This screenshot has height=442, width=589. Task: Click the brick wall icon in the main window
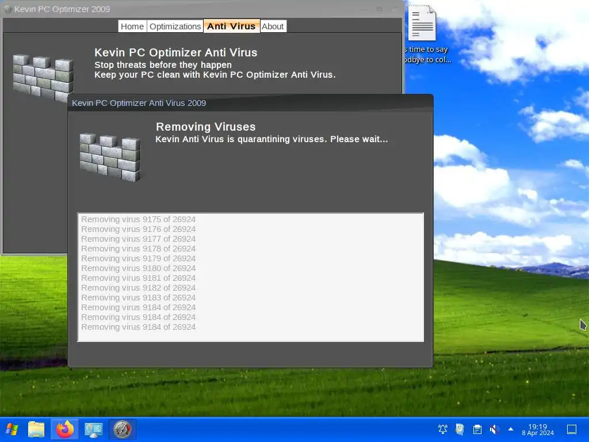tap(43, 78)
